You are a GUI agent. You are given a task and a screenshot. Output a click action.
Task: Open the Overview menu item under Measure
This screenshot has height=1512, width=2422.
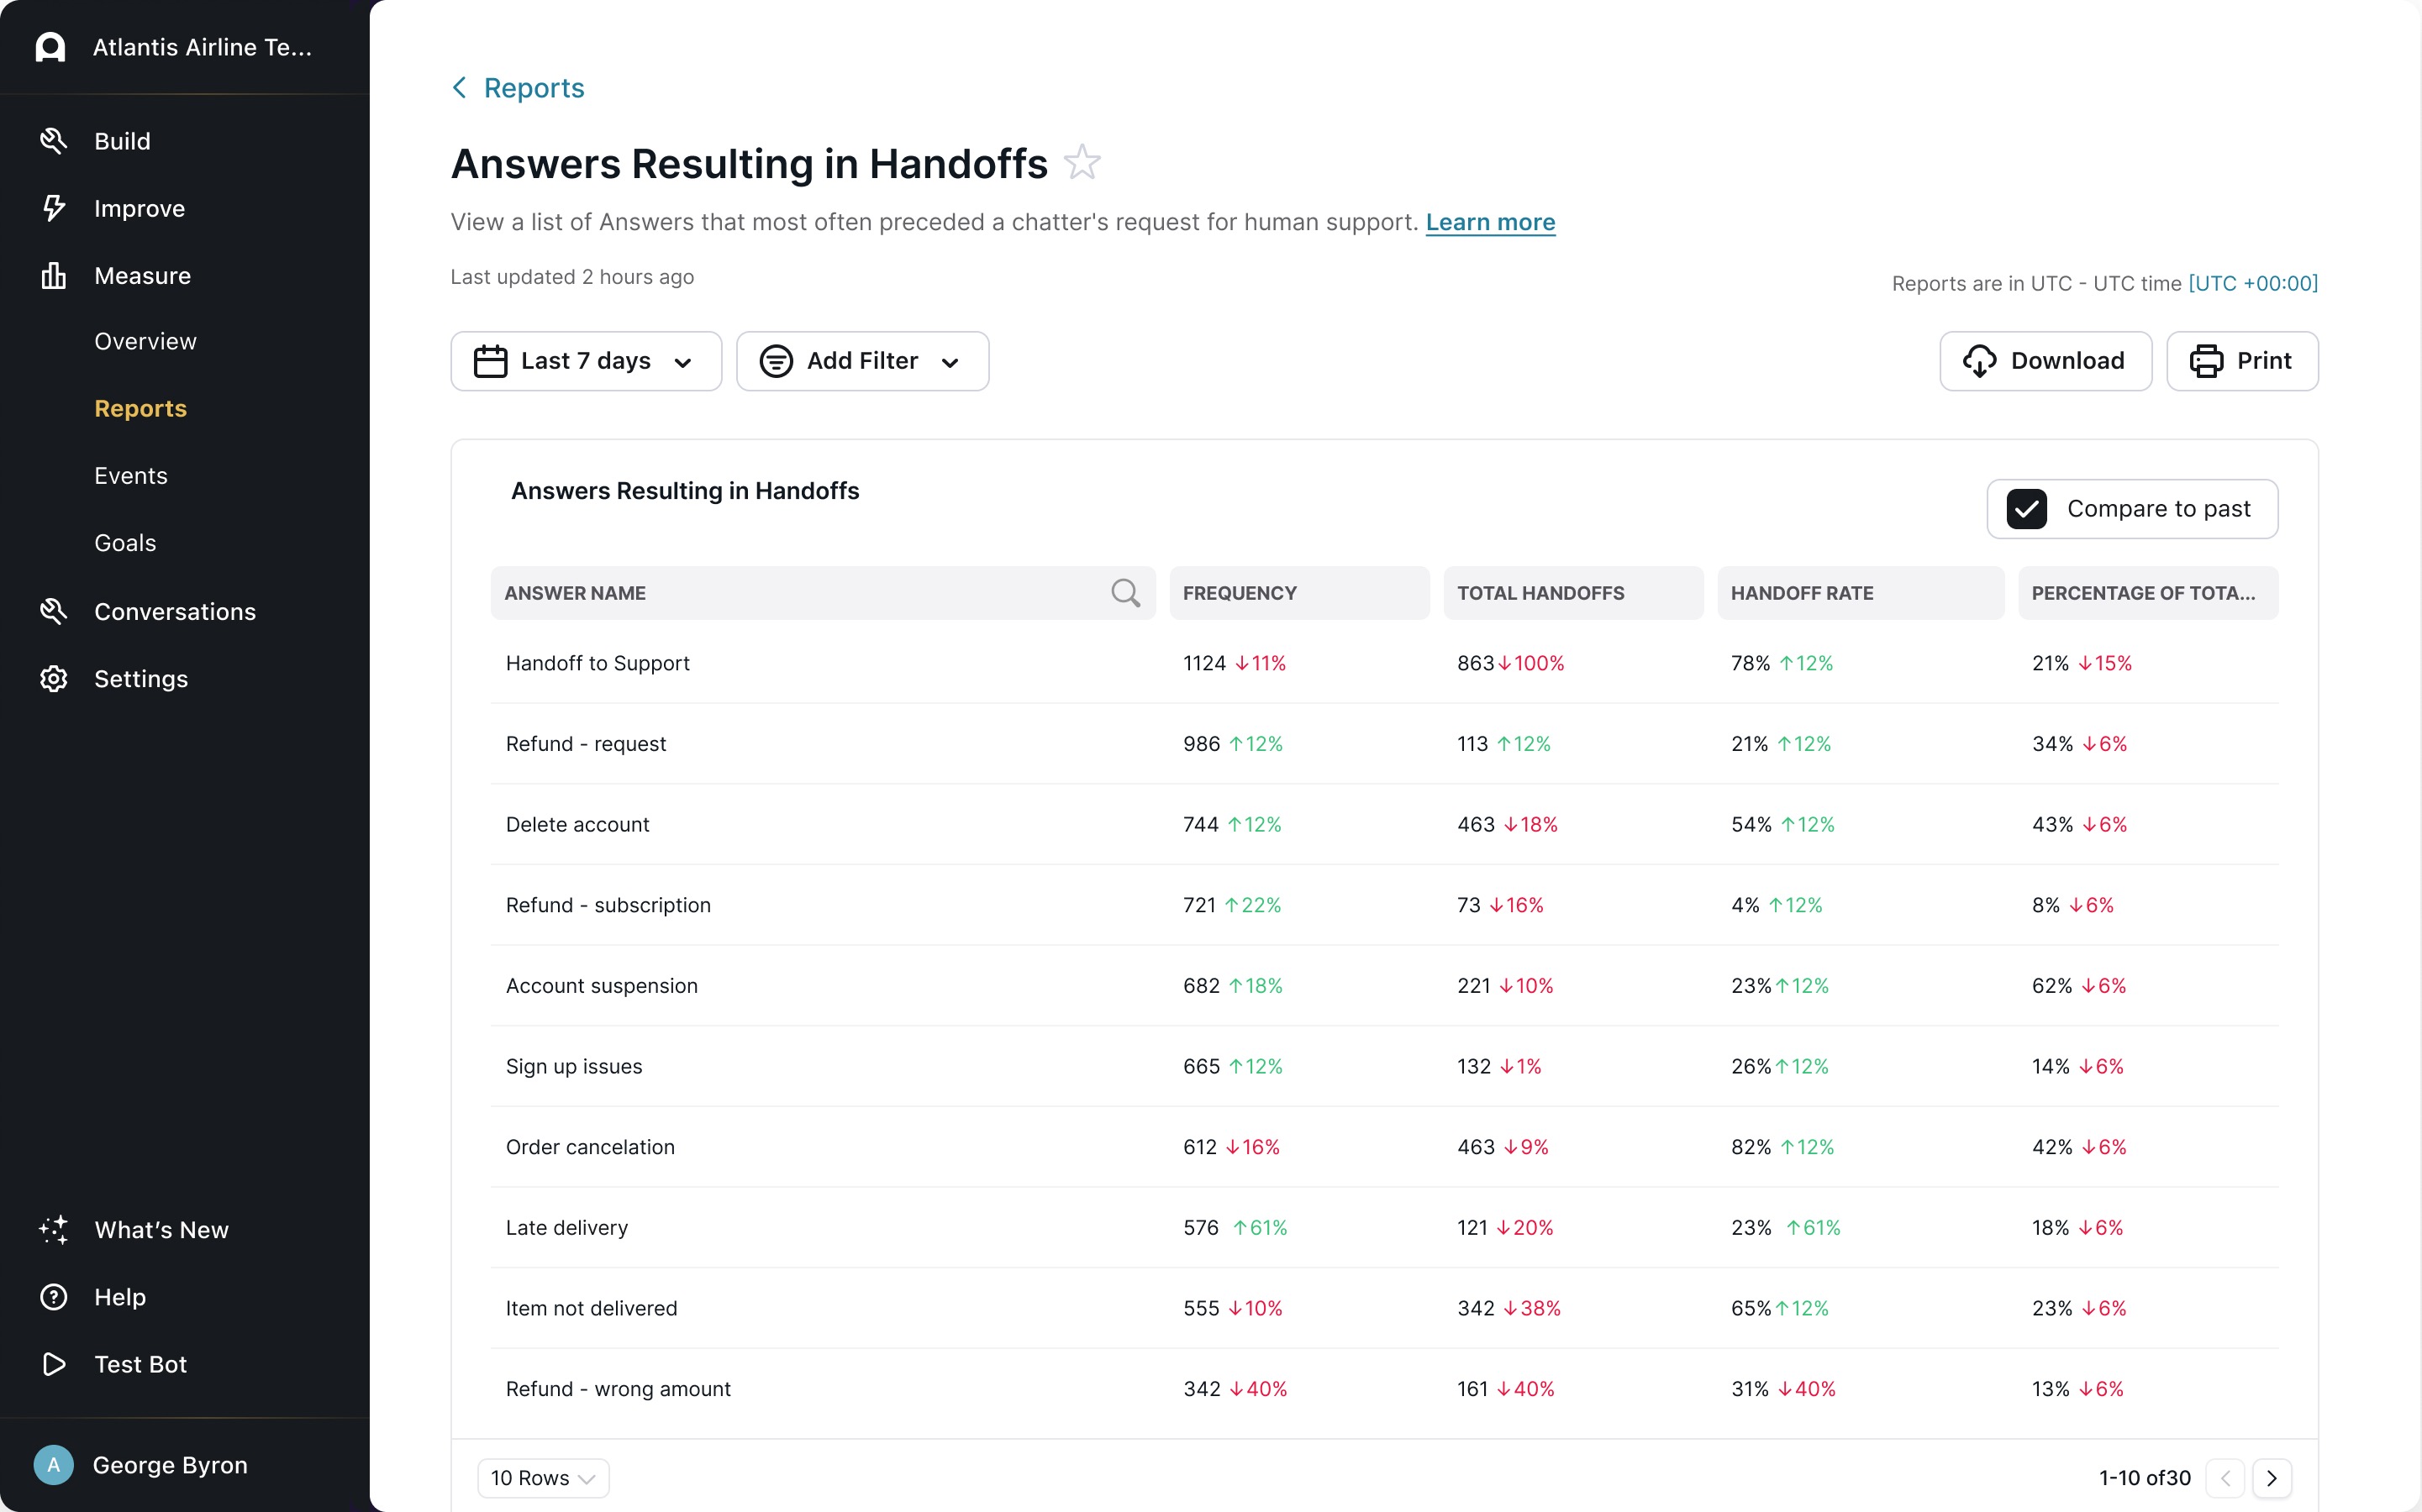[x=145, y=341]
